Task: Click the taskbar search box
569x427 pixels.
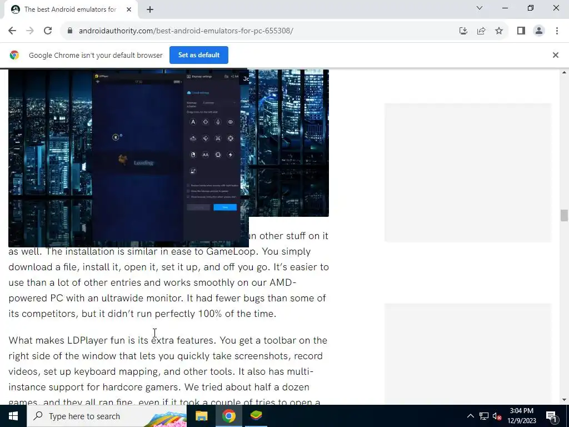Action: point(107,416)
